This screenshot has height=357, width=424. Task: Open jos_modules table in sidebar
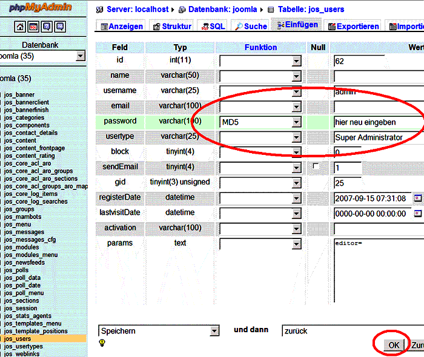(x=21, y=247)
